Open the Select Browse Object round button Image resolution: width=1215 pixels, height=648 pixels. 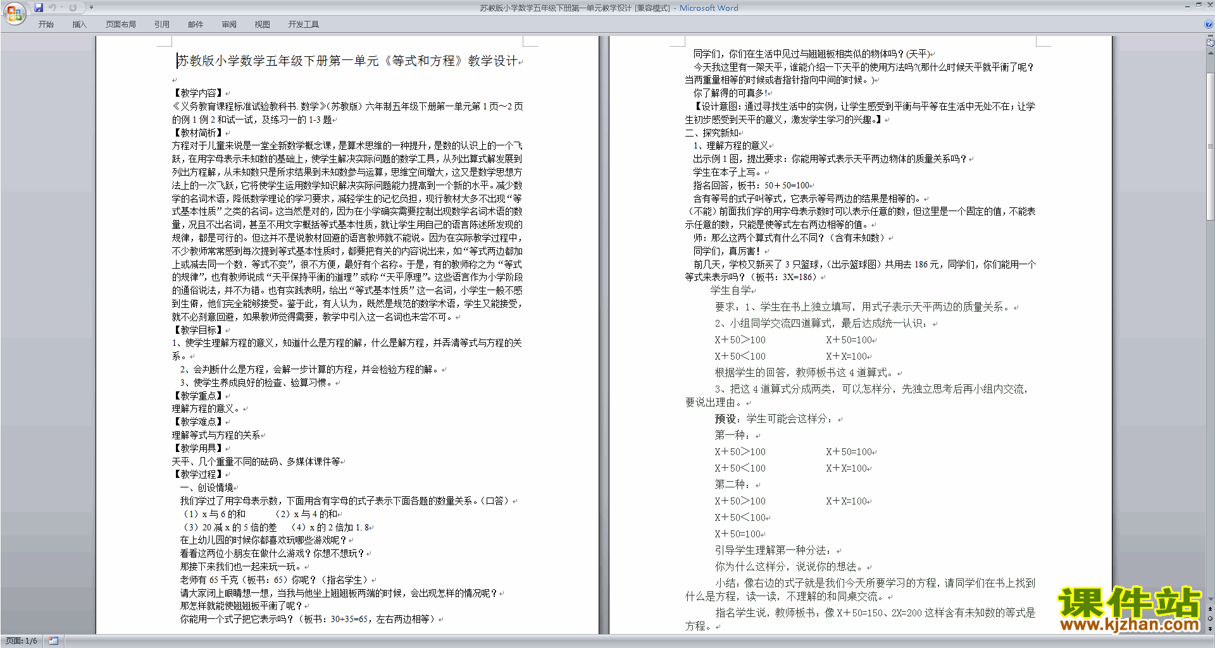1211,619
